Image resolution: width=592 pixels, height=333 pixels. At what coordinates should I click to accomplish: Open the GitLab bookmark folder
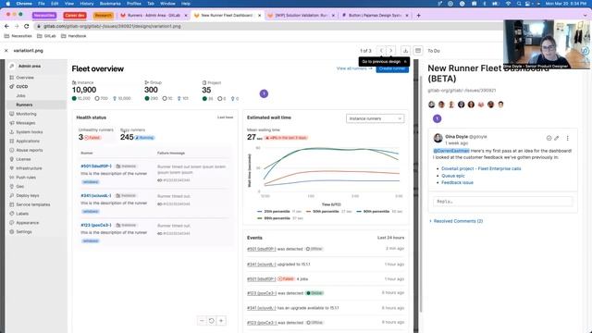coord(46,36)
